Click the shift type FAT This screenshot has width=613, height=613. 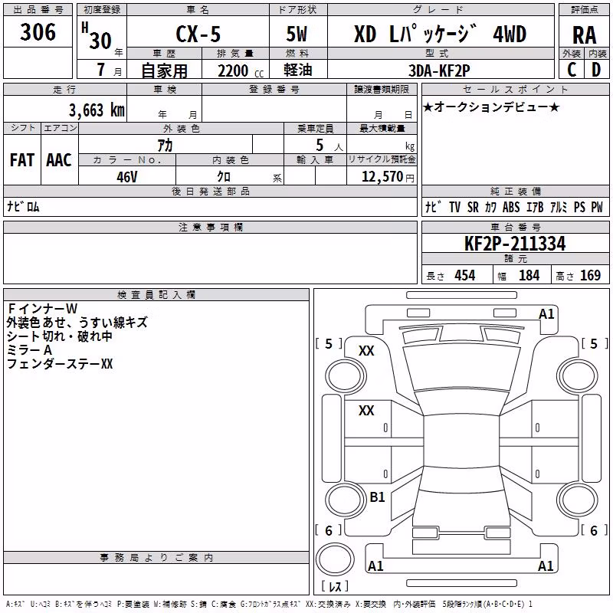pyautogui.click(x=22, y=160)
